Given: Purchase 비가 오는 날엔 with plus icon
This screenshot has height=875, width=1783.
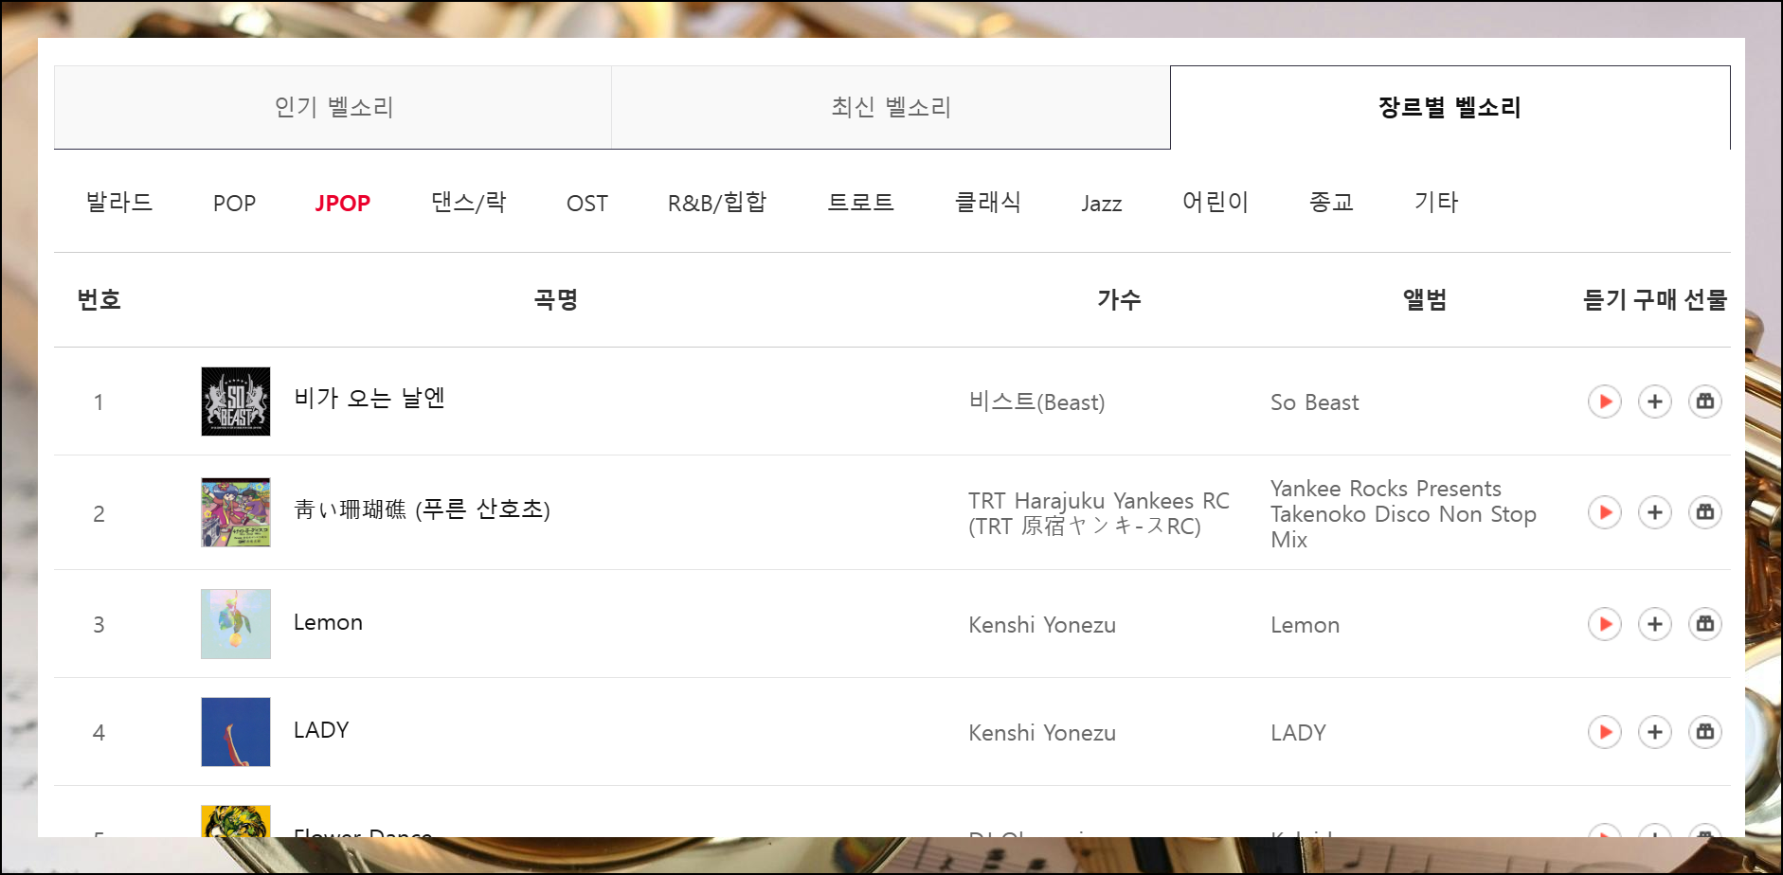Looking at the screenshot, I should click(1655, 402).
